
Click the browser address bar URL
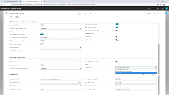click(54, 5)
